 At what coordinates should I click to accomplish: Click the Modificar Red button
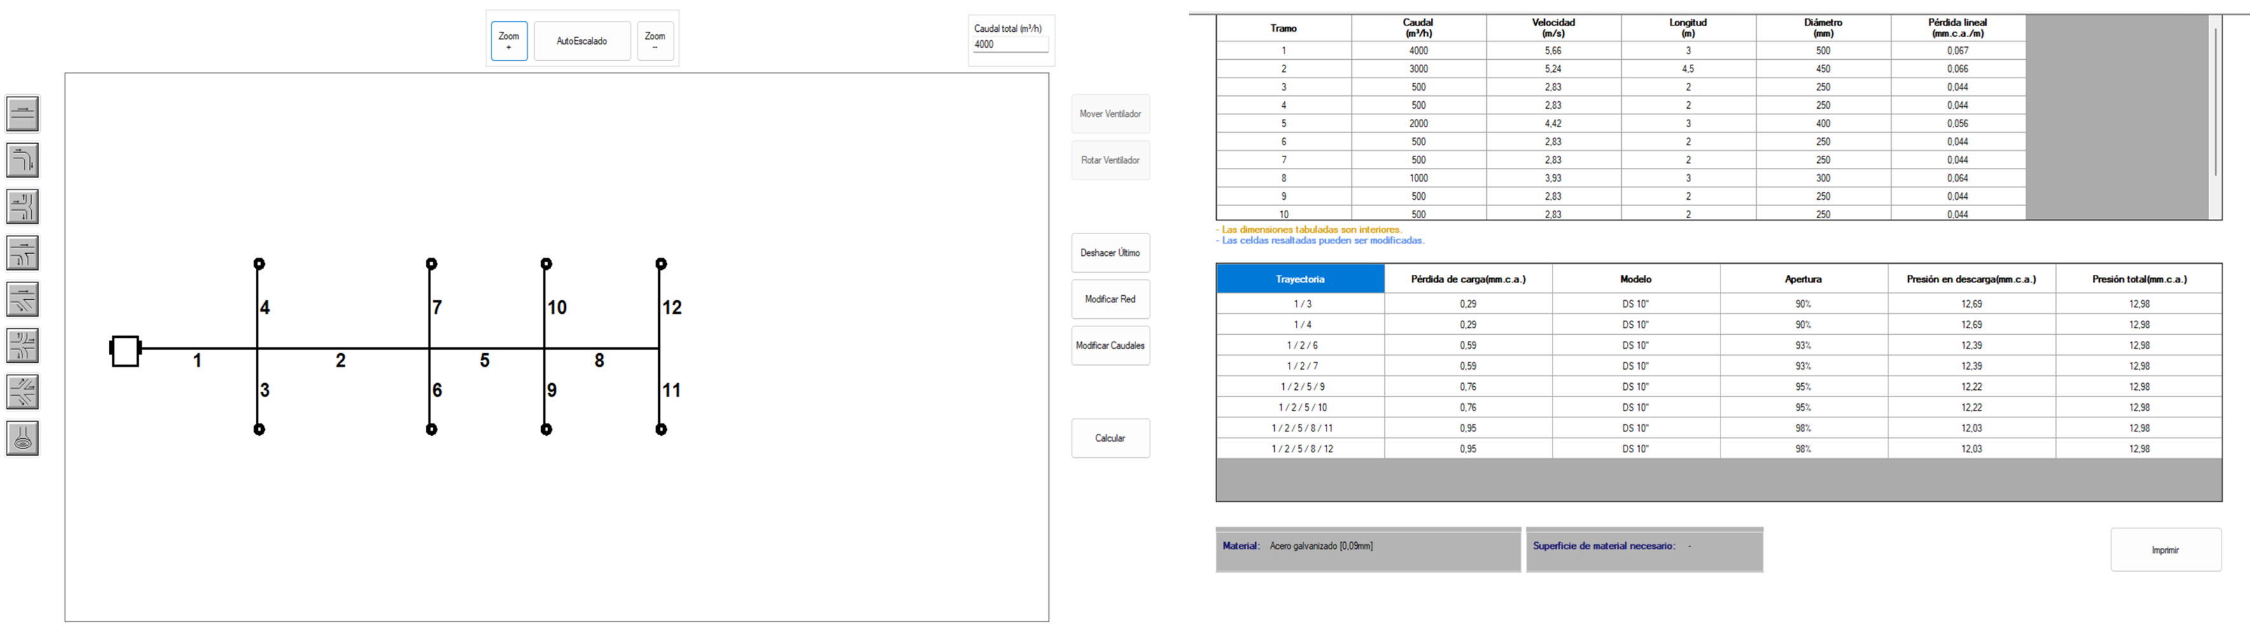click(x=1110, y=300)
